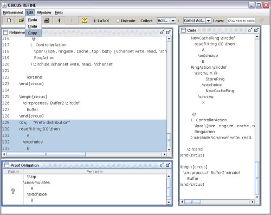This screenshot has height=215, width=271.
Task: Open the Help menu
Action: [x=59, y=12]
